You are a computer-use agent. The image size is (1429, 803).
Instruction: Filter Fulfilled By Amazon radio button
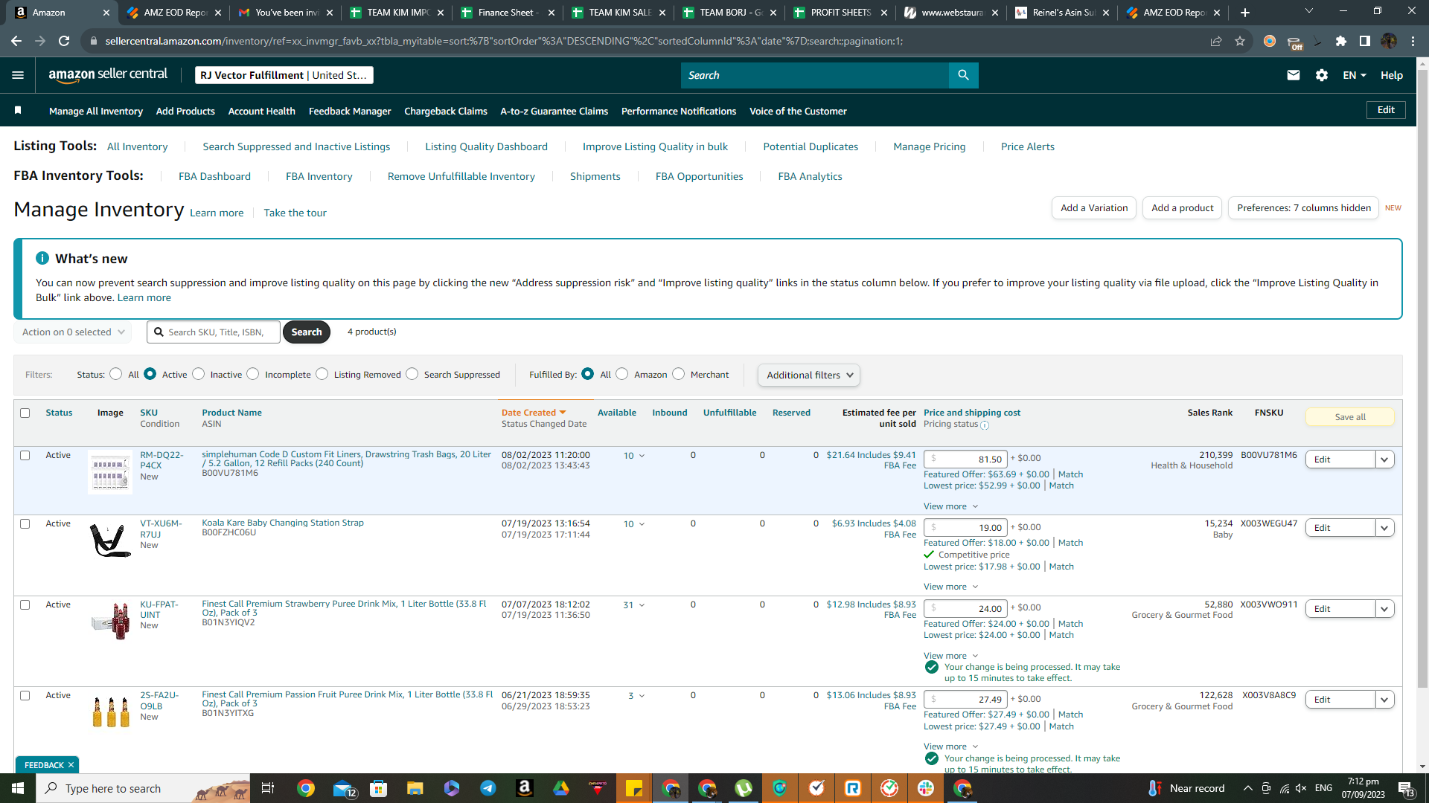coord(622,374)
